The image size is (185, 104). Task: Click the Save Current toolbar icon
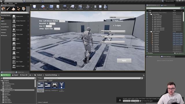tap(34, 7)
